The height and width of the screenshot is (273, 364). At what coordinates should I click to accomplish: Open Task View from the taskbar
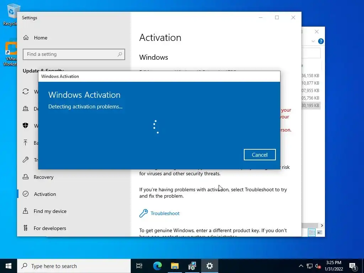139,266
